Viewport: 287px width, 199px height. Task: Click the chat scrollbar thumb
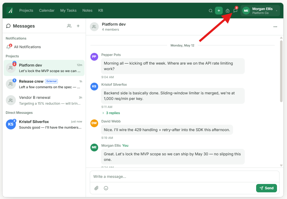pyautogui.click(x=281, y=71)
